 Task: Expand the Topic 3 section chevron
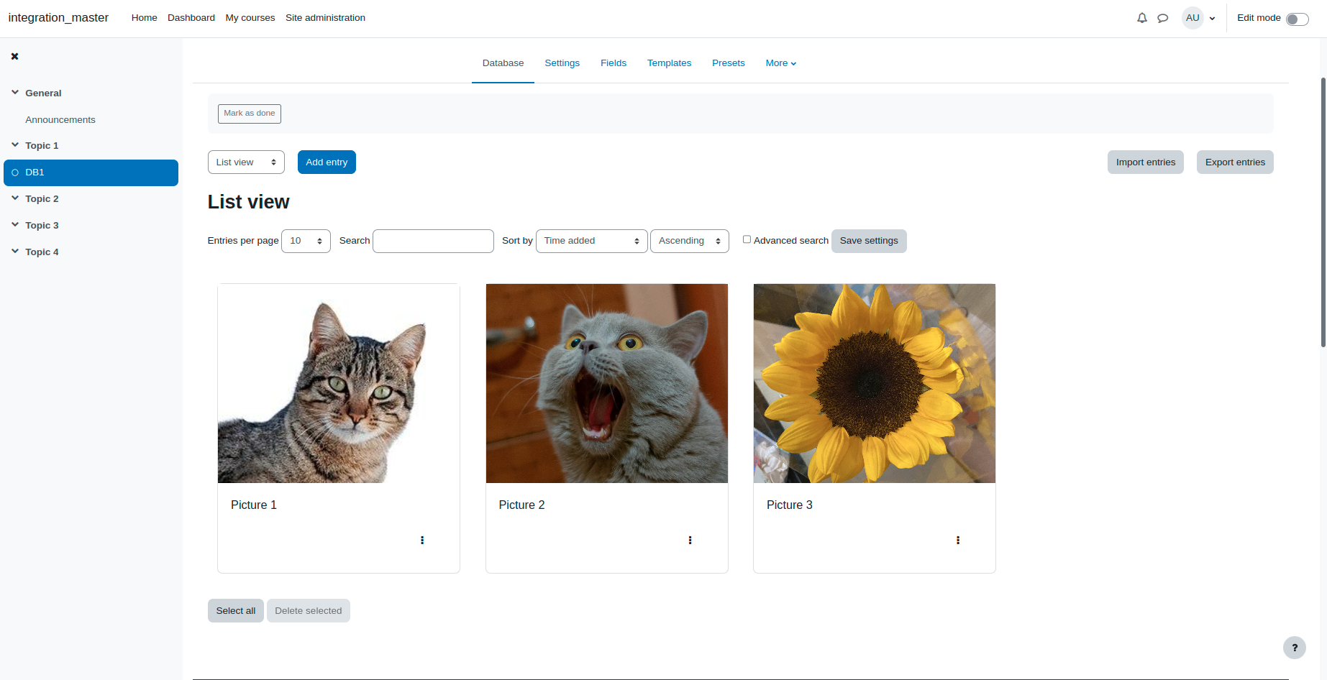coord(15,224)
